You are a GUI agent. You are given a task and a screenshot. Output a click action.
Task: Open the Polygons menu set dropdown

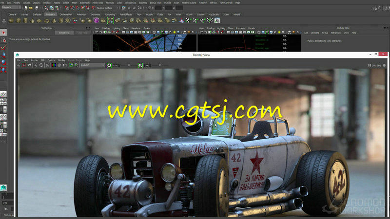11,7
